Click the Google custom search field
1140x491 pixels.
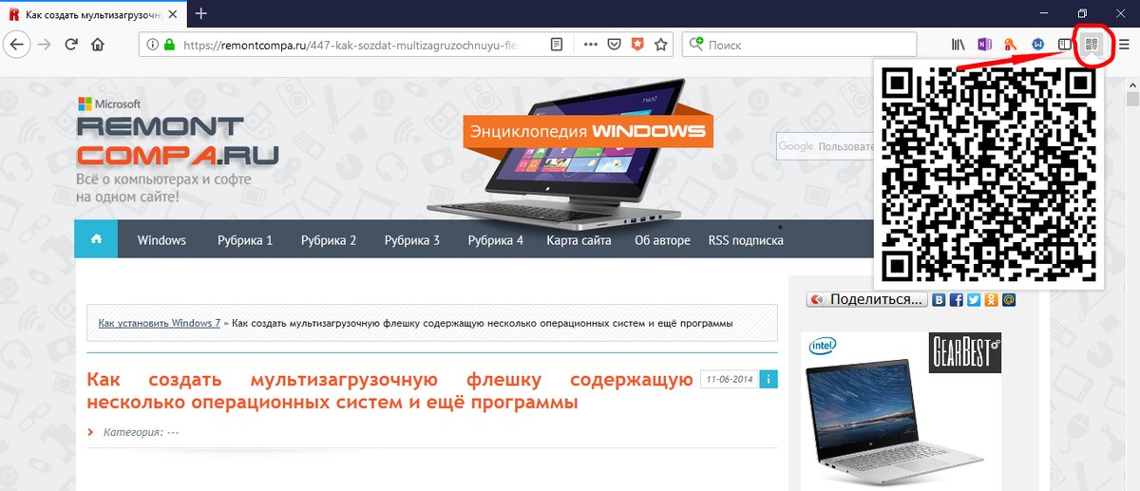point(825,146)
